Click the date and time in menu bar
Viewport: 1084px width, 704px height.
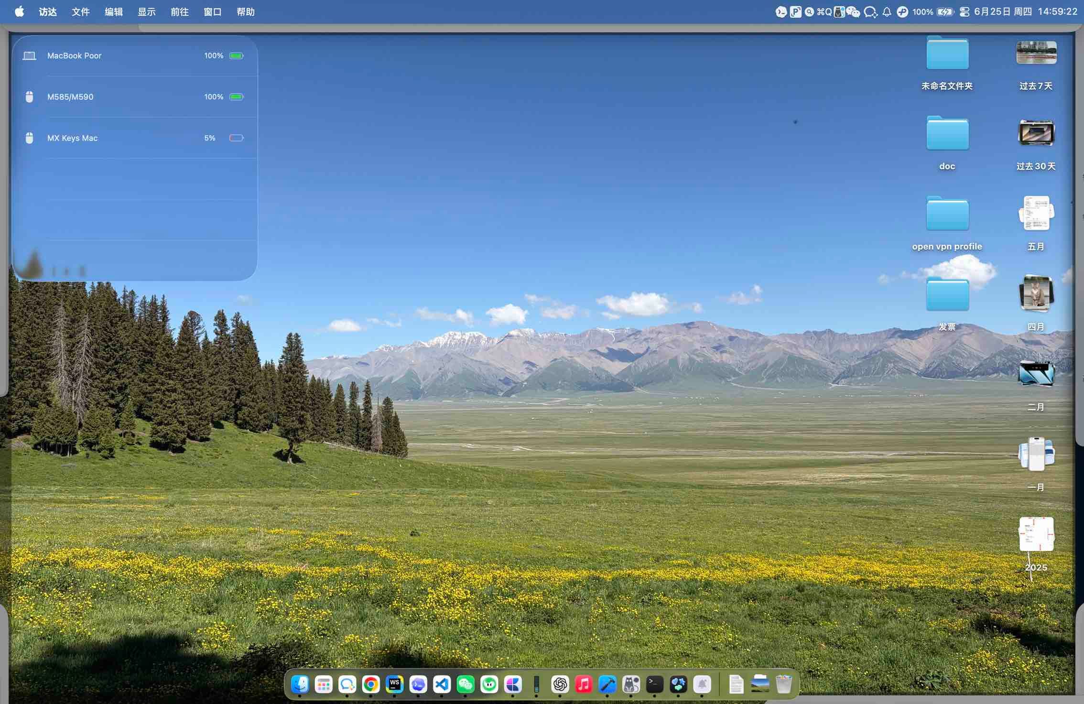(1025, 12)
